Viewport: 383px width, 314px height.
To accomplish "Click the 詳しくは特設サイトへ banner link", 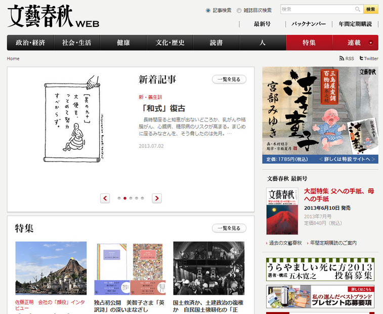I will [x=347, y=159].
